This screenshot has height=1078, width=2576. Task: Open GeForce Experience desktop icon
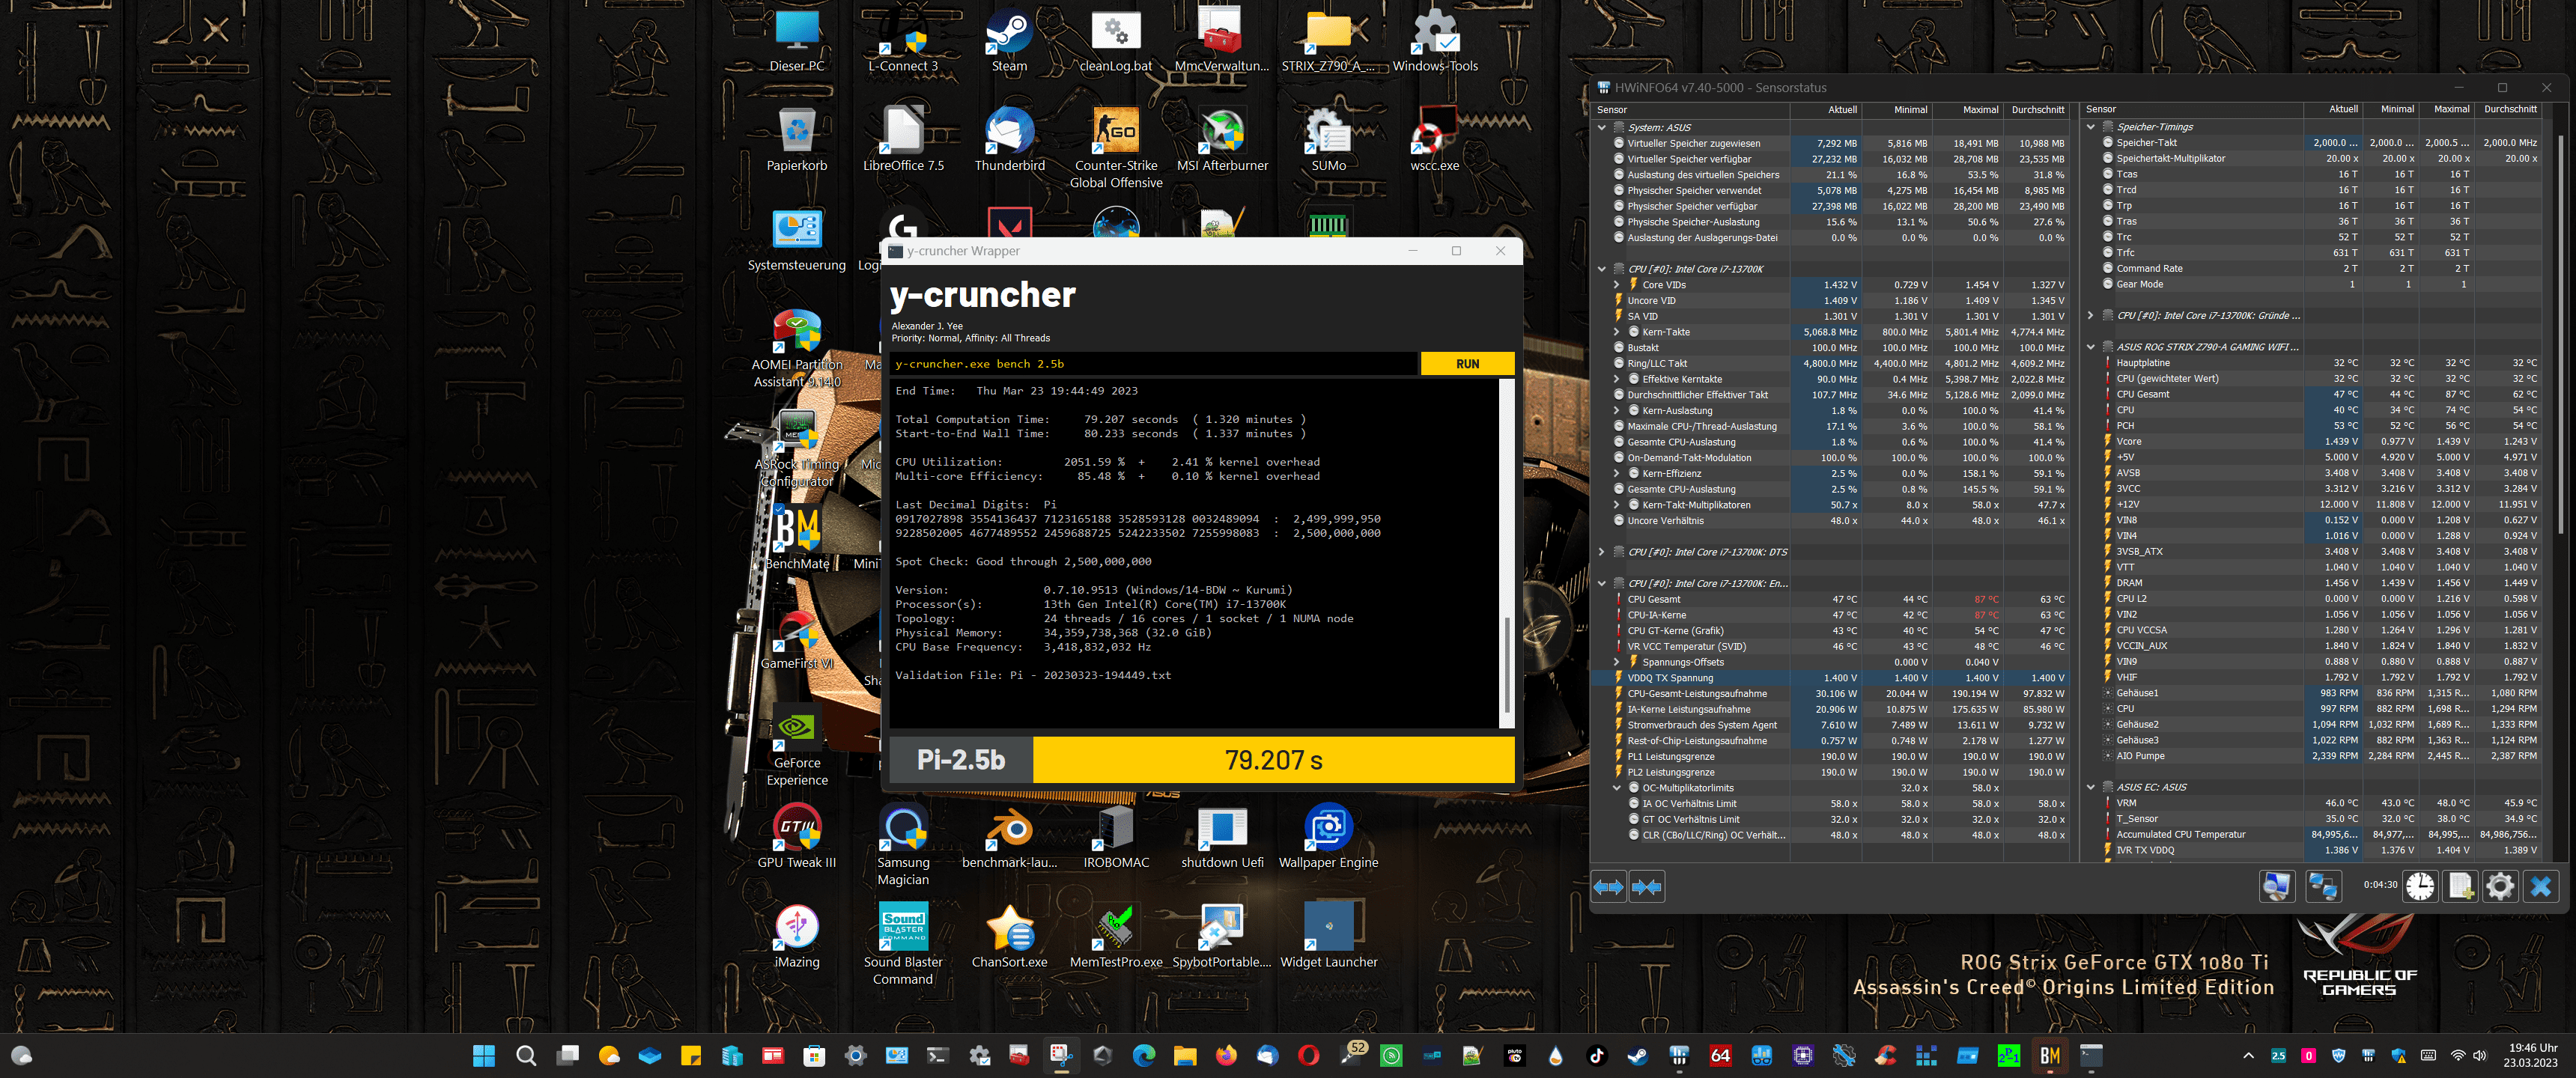[797, 745]
